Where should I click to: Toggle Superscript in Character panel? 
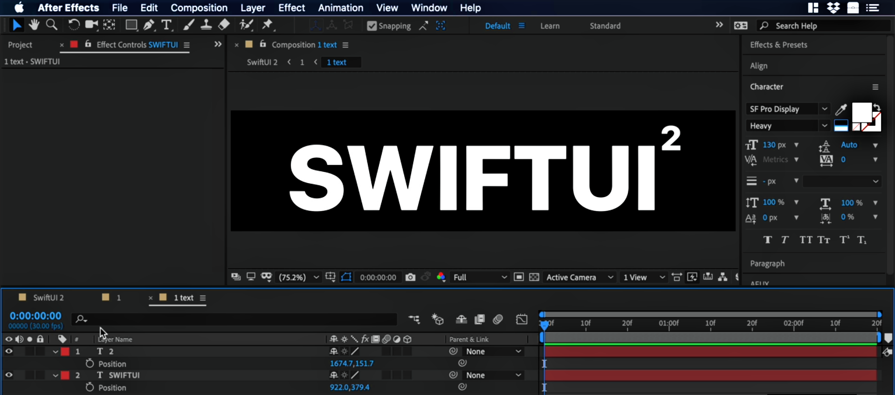click(844, 240)
